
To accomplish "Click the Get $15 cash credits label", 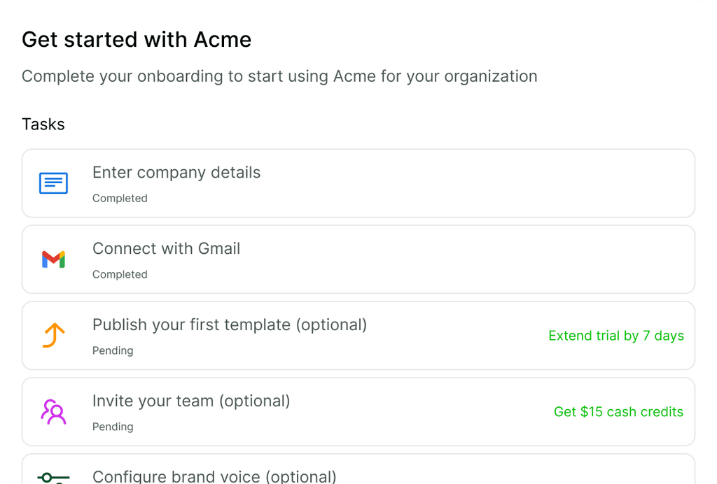I will (618, 412).
